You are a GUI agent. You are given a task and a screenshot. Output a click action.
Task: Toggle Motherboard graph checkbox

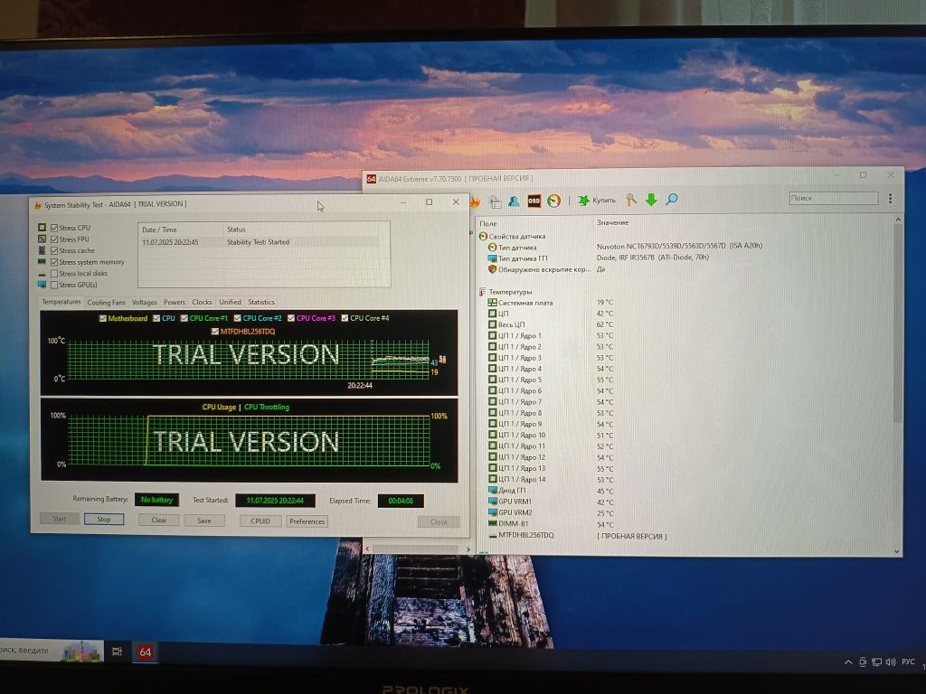pyautogui.click(x=103, y=318)
